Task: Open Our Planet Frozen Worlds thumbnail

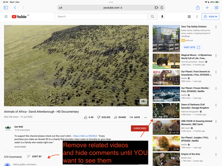Action: [x=166, y=94]
